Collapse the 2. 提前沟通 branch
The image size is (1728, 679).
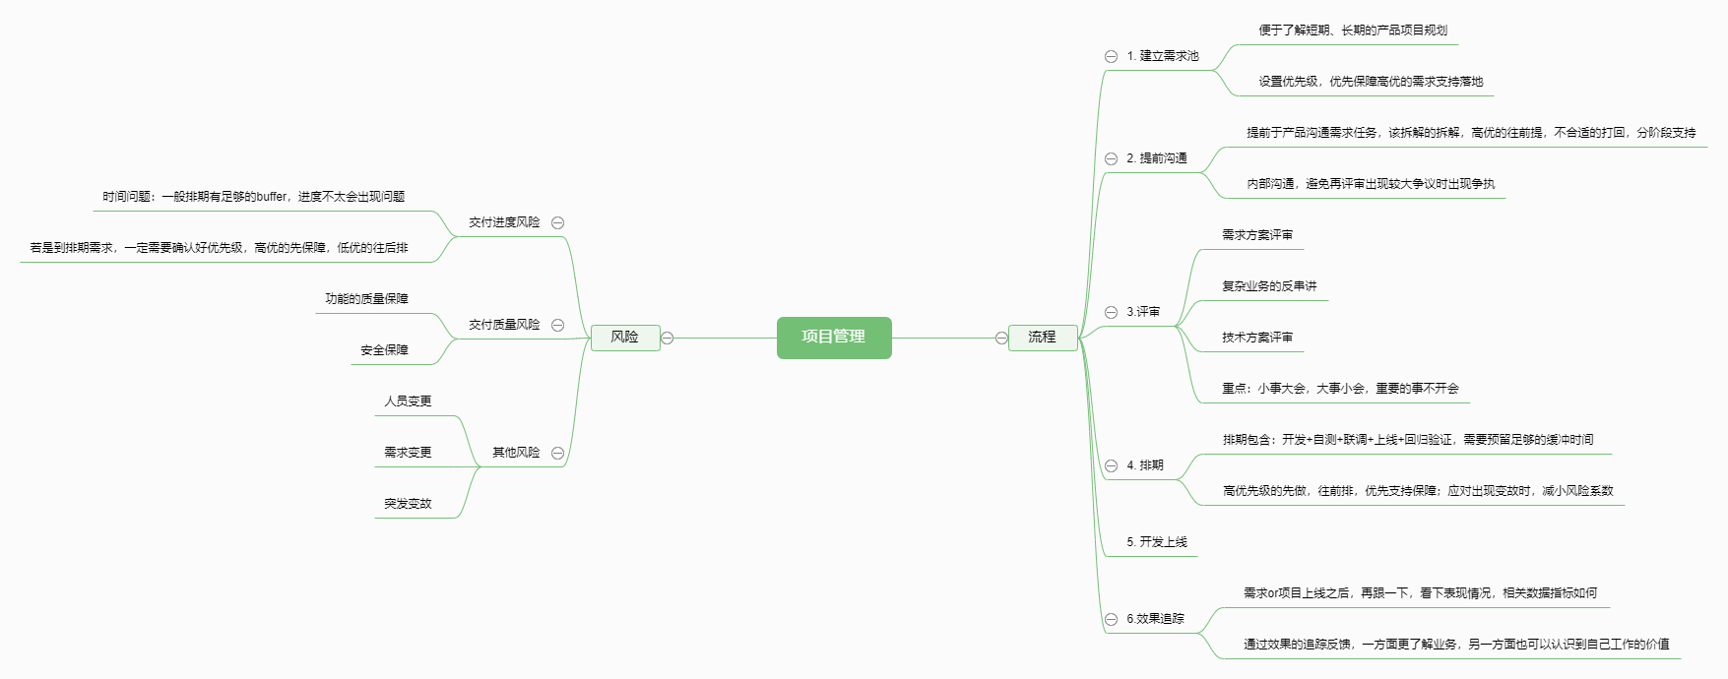click(1111, 158)
